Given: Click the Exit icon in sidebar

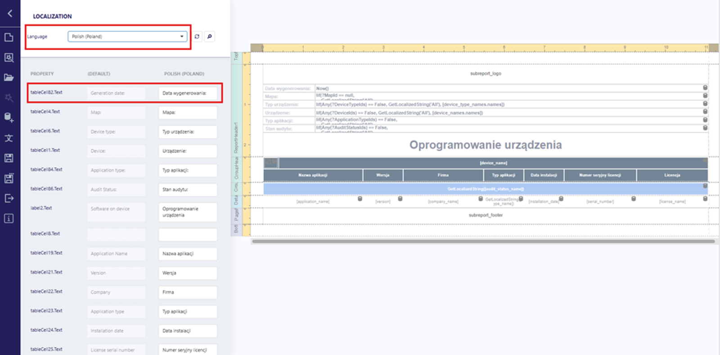Looking at the screenshot, I should coord(9,198).
